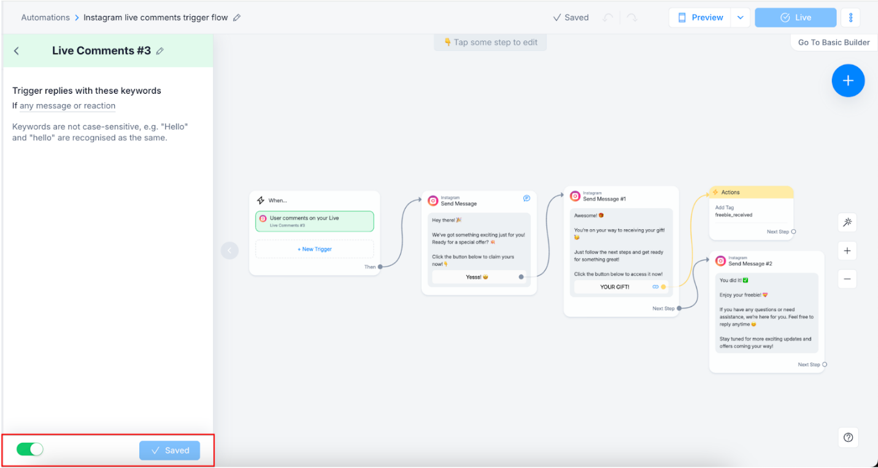The height and width of the screenshot is (468, 878).
Task: Select the User comments on your Live trigger
Action: (314, 221)
